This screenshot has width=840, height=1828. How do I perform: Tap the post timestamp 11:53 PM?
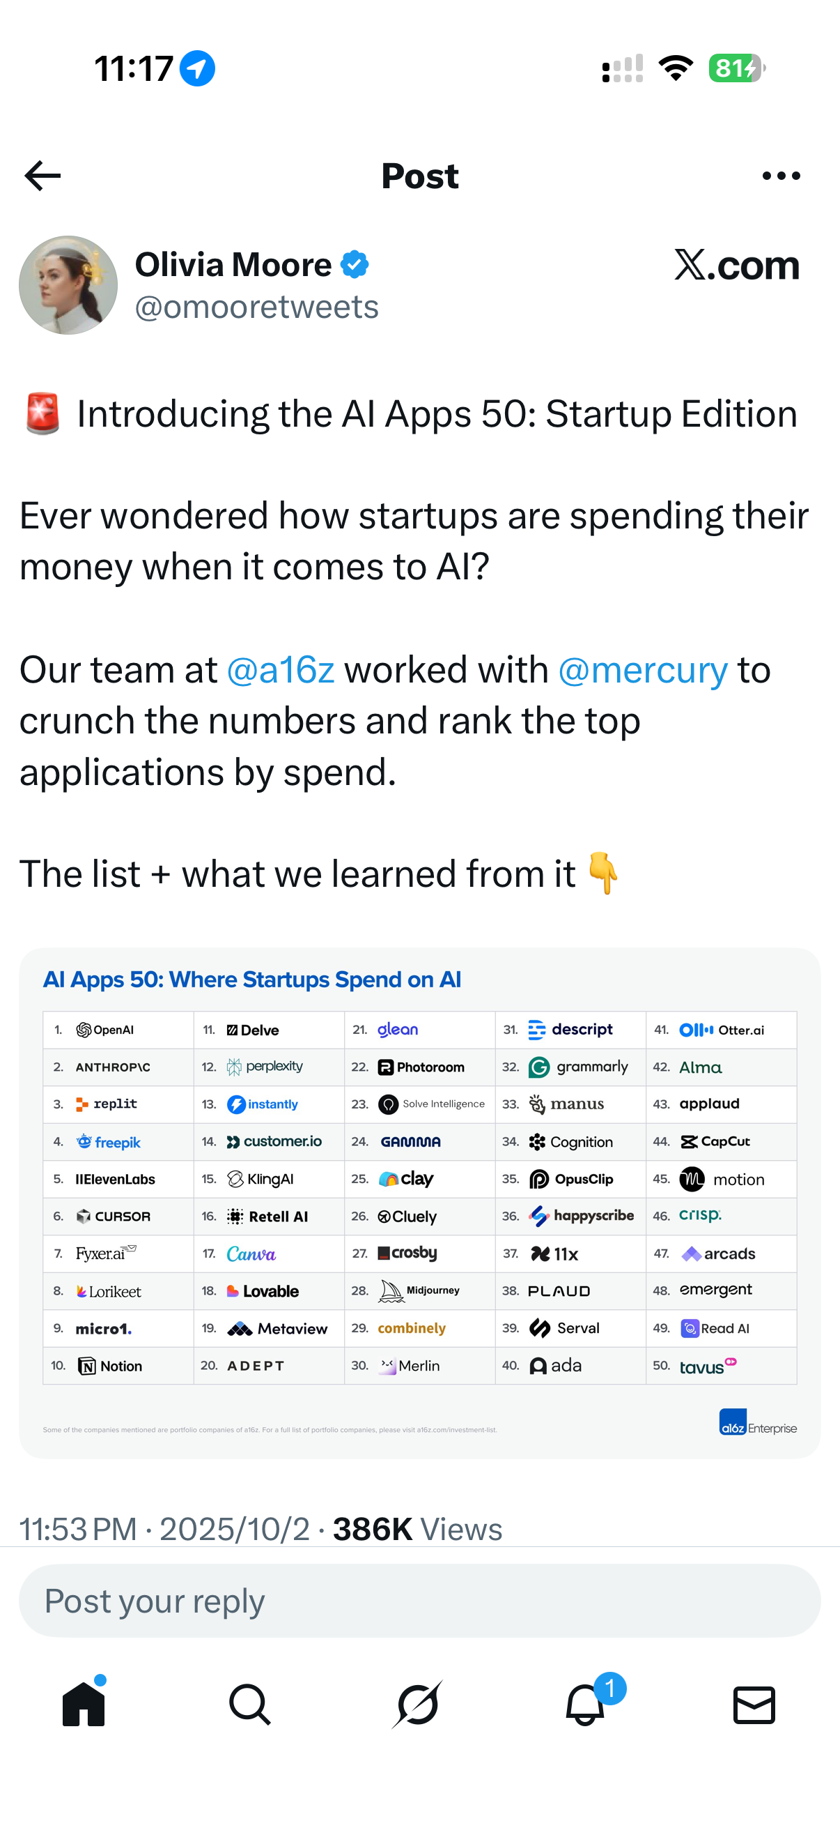coord(78,1530)
